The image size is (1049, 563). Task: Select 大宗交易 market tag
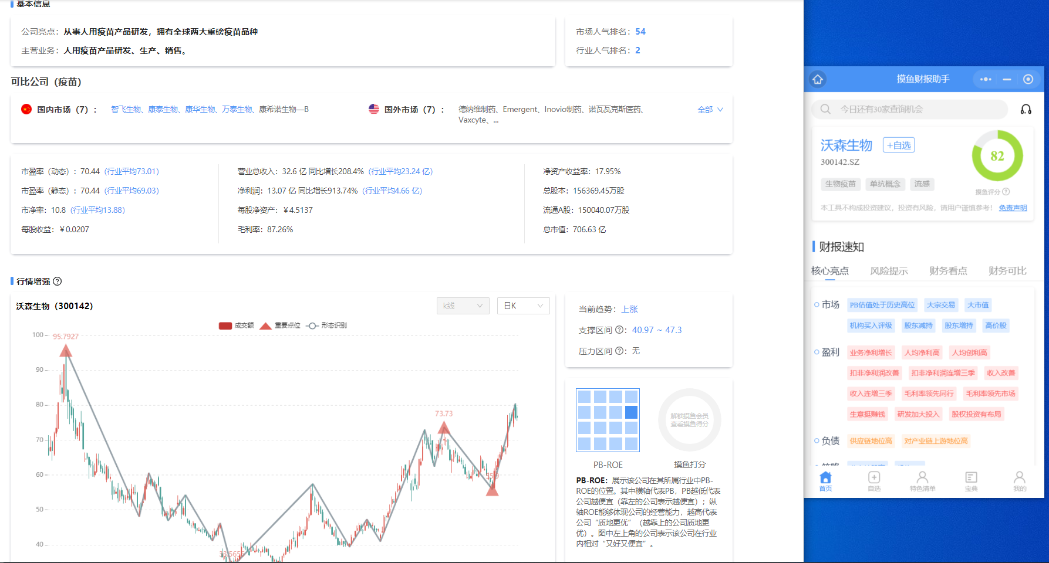[940, 305]
